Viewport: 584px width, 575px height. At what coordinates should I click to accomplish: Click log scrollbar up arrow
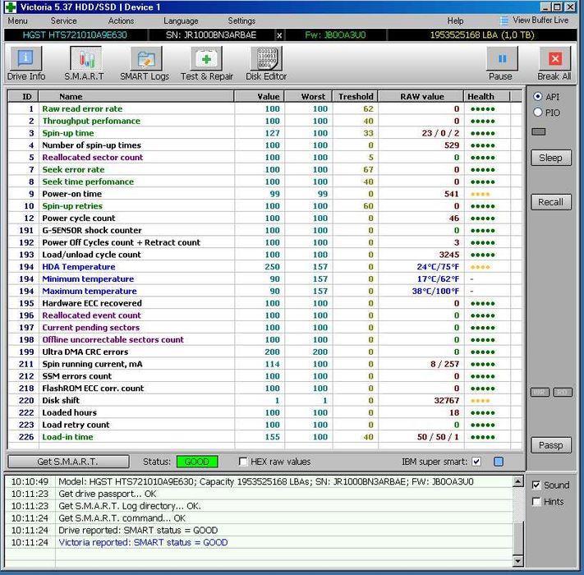[x=518, y=481]
